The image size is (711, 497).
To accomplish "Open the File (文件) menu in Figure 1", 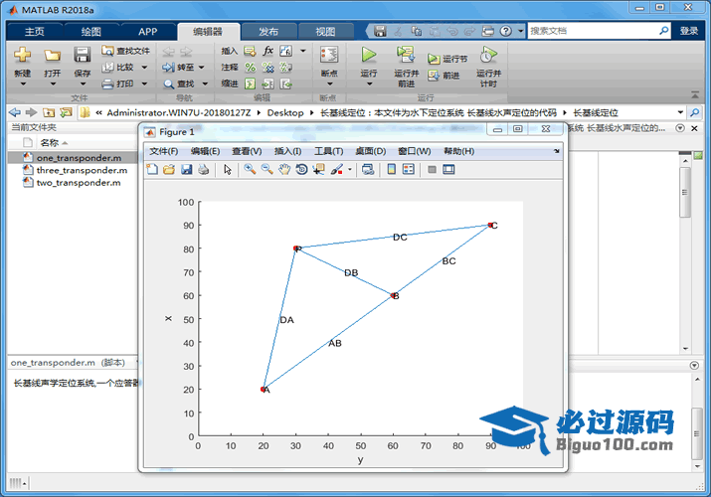I will (164, 151).
